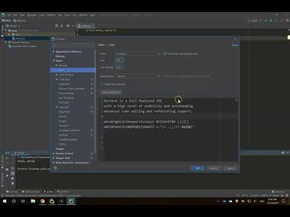
Task: Select Keymap in settings tree
Action: (x=60, y=56)
